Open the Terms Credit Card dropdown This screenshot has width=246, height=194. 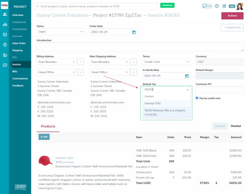[166, 62]
